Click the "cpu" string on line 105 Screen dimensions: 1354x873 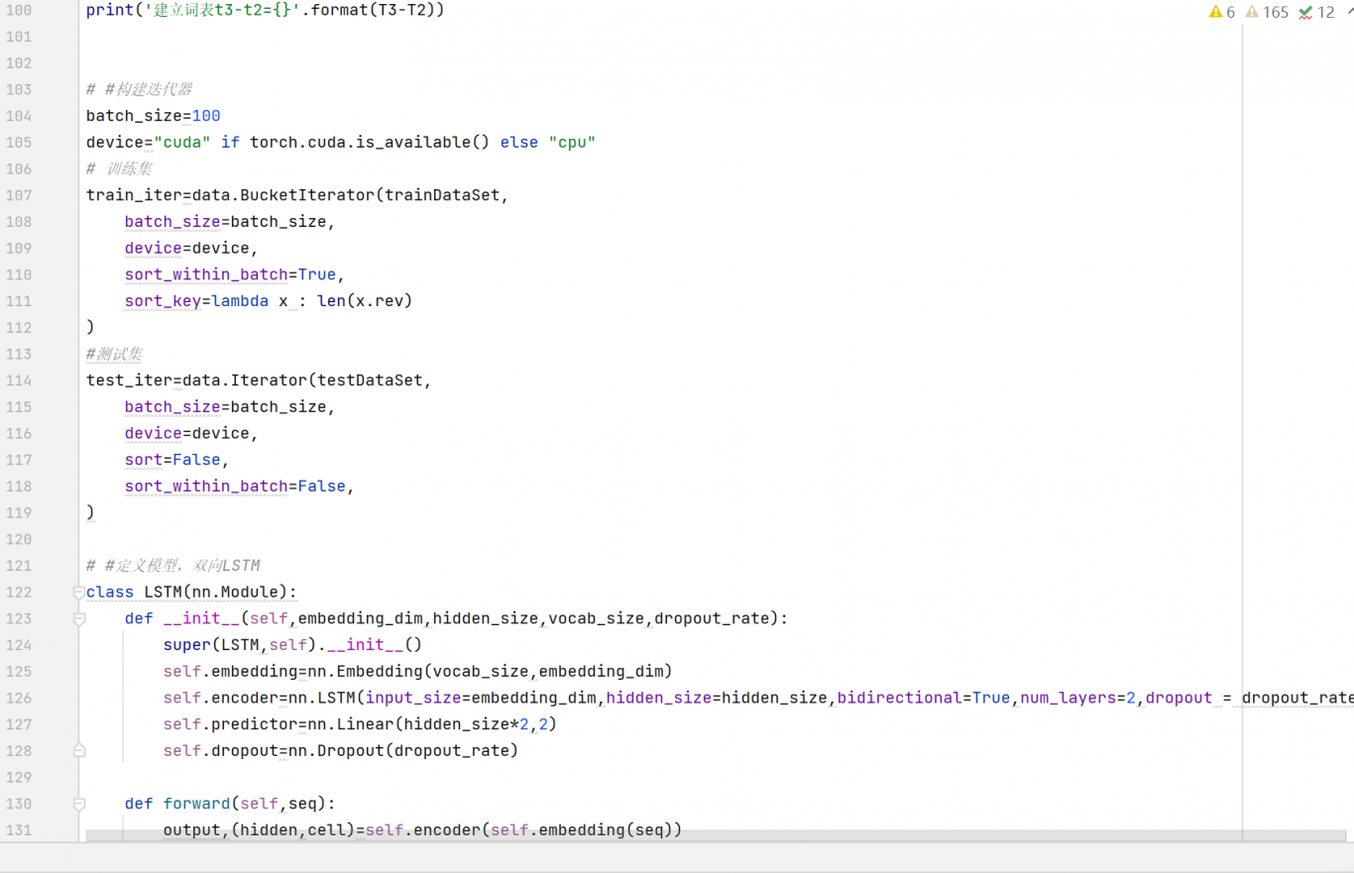pyautogui.click(x=572, y=143)
